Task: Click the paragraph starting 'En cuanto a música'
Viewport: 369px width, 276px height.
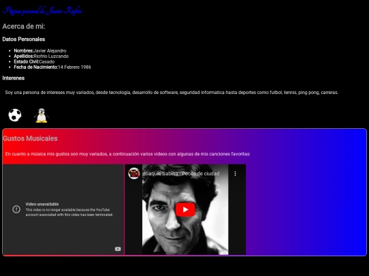Action: 128,154
